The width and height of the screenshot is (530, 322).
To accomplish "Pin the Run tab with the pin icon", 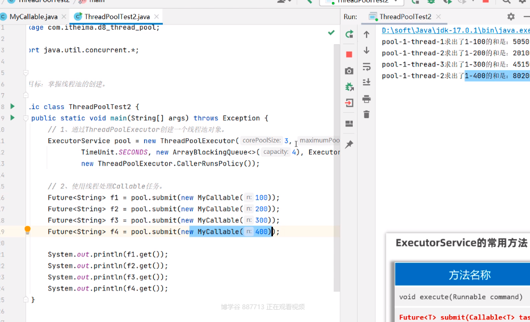I will (x=349, y=144).
